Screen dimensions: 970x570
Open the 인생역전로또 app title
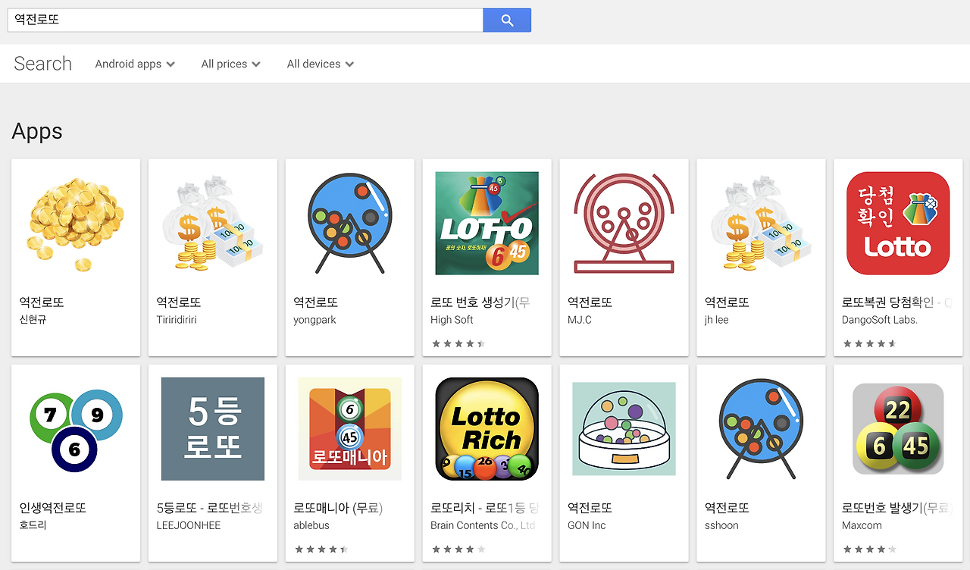(x=53, y=508)
